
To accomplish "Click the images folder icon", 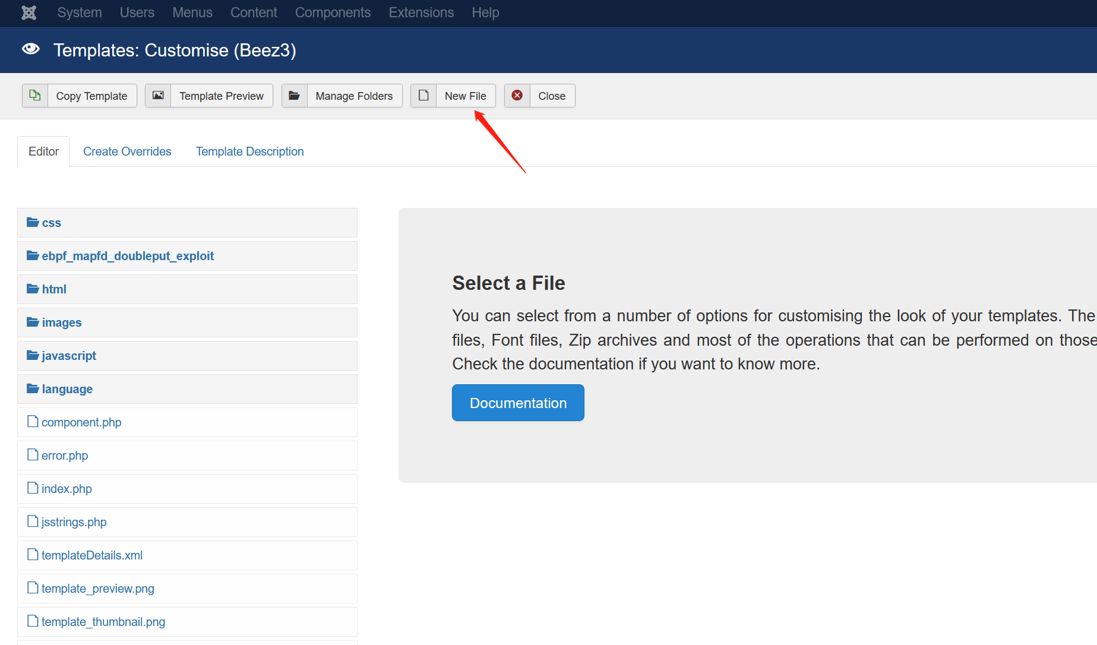I will click(x=33, y=322).
